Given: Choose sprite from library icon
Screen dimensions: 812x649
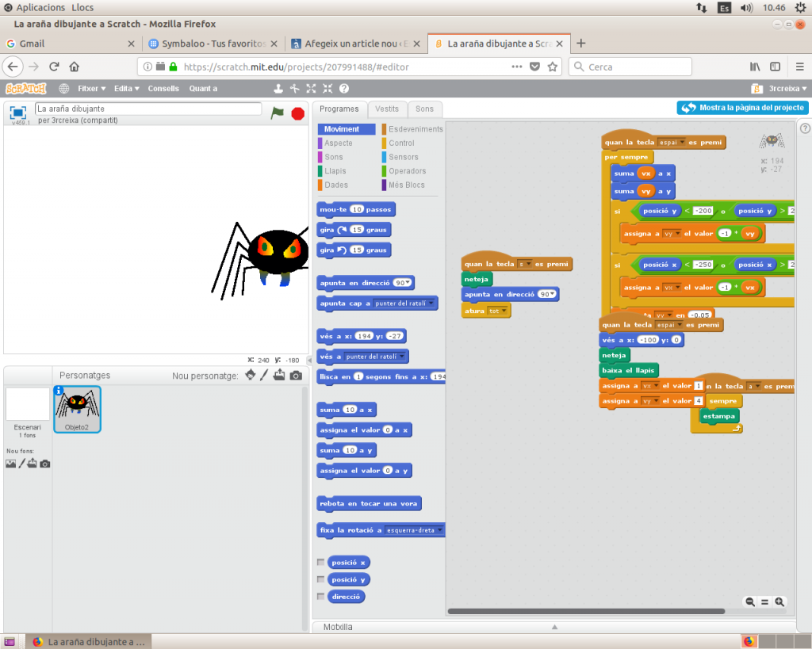Looking at the screenshot, I should 251,375.
